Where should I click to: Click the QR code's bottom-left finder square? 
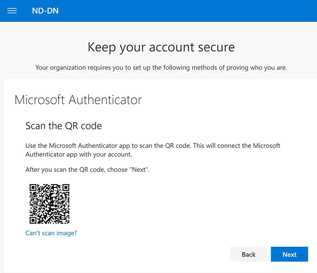point(34,220)
